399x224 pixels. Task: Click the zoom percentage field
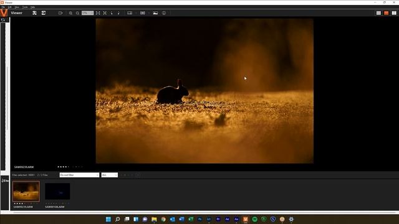(x=87, y=13)
